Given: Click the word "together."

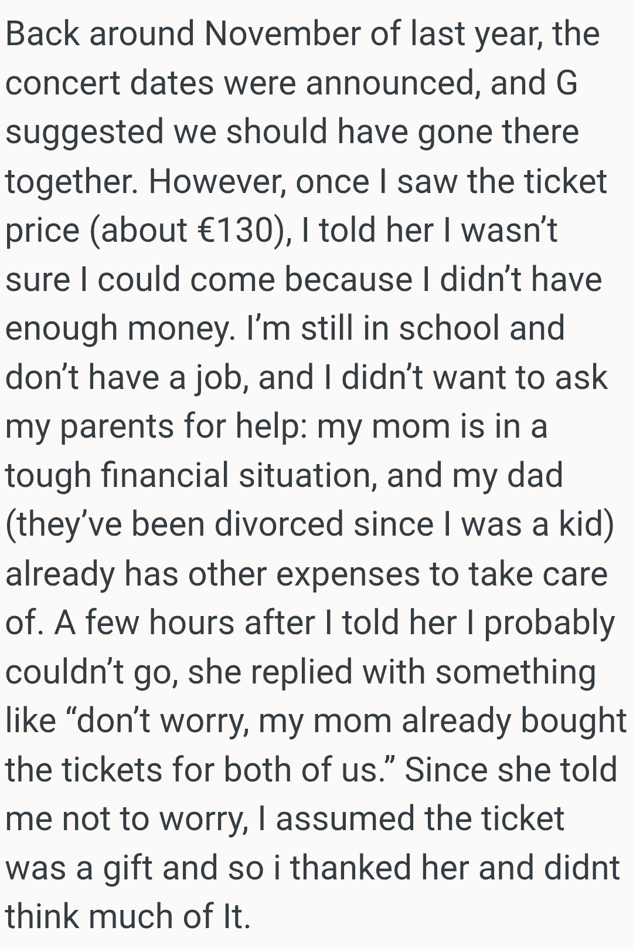Looking at the screenshot, I should [72, 181].
